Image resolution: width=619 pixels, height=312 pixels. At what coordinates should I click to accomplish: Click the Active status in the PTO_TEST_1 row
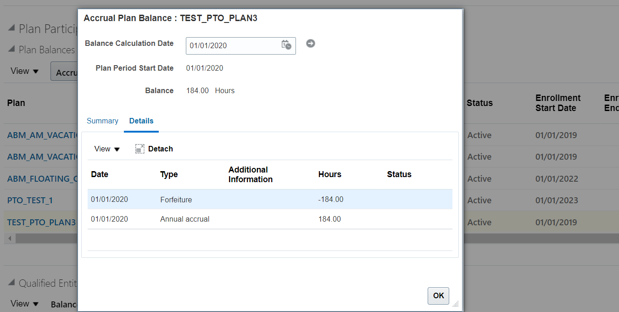click(480, 201)
